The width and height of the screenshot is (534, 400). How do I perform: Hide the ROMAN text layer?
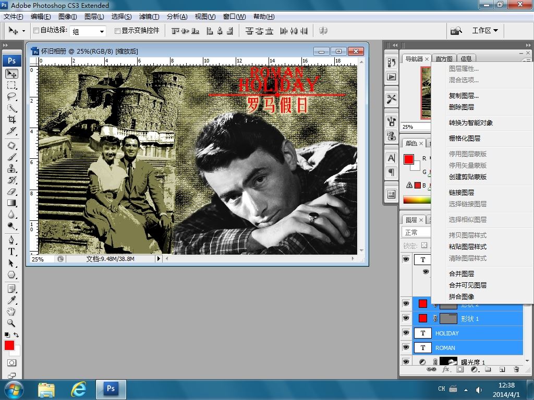(x=406, y=347)
